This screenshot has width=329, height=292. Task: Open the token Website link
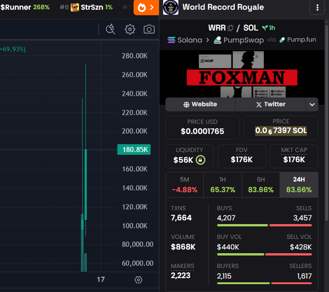tap(201, 104)
